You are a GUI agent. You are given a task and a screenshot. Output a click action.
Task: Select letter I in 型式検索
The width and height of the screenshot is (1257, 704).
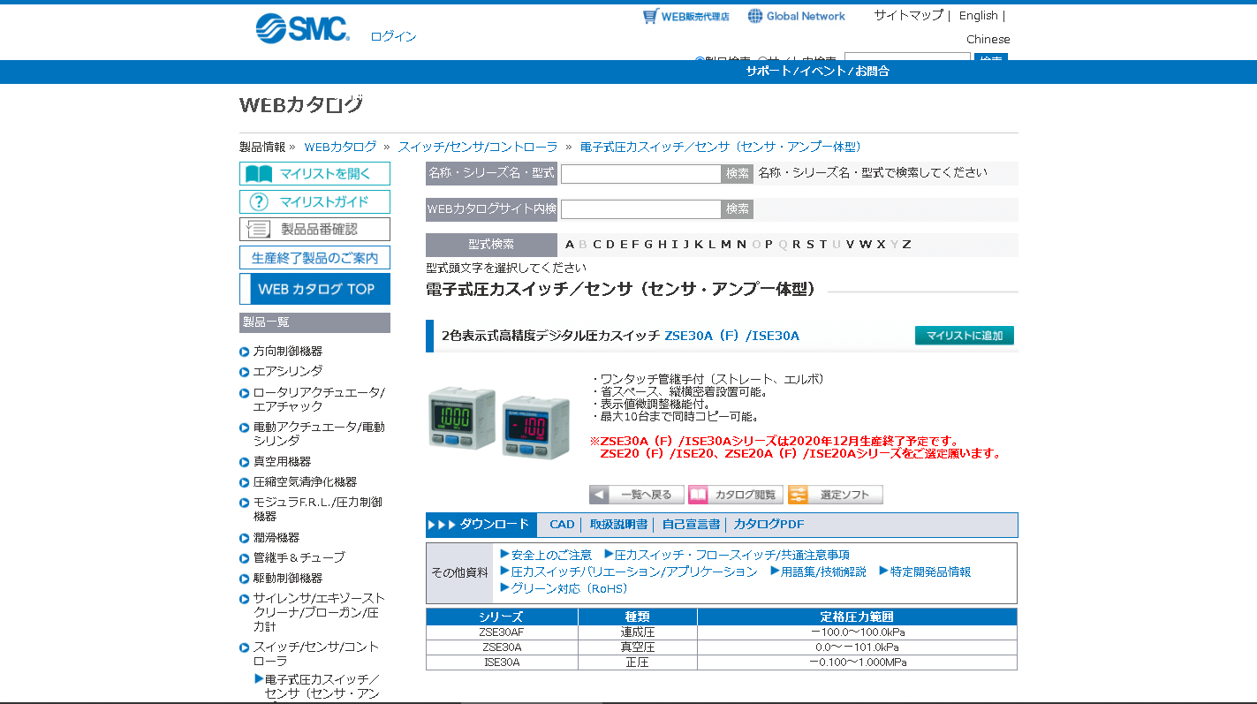pos(675,245)
